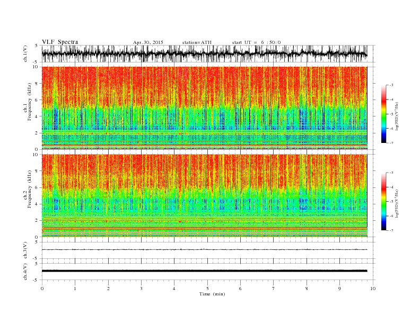This screenshot has height=324, width=420.
Task: Click the "ch.3(V)" axis label
Action: pyautogui.click(x=25, y=250)
